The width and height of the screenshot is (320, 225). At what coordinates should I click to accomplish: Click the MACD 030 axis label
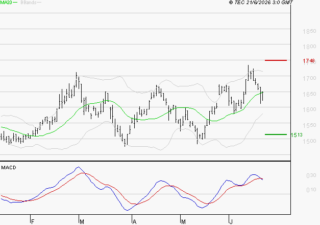(x=311, y=175)
